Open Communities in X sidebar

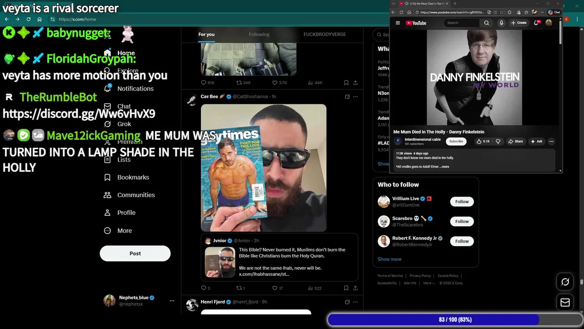click(130, 195)
